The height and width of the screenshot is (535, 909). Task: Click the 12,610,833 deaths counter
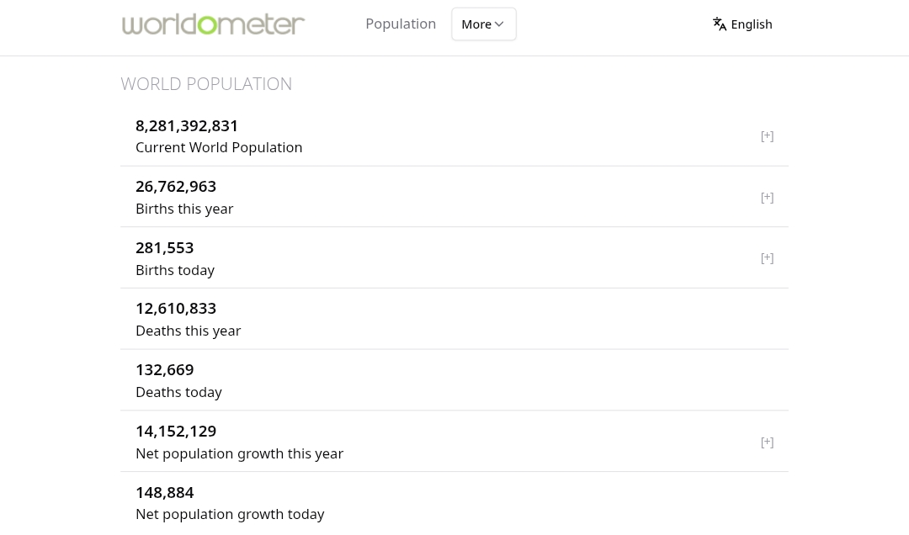[176, 308]
